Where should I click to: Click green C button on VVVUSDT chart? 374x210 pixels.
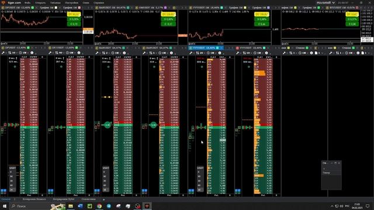(x=262, y=24)
